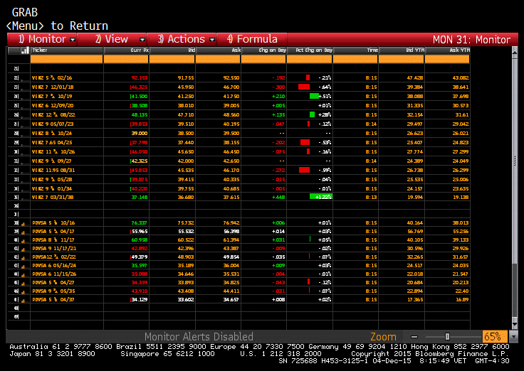Click the Bid column header
Screen dimensions: 524x371
(x=172, y=50)
